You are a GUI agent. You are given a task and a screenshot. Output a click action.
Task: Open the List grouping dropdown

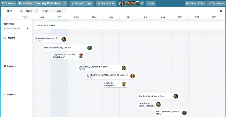[61, 11]
